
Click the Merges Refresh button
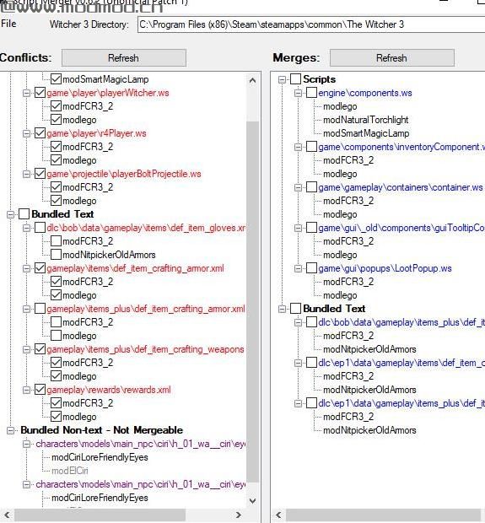(x=392, y=58)
